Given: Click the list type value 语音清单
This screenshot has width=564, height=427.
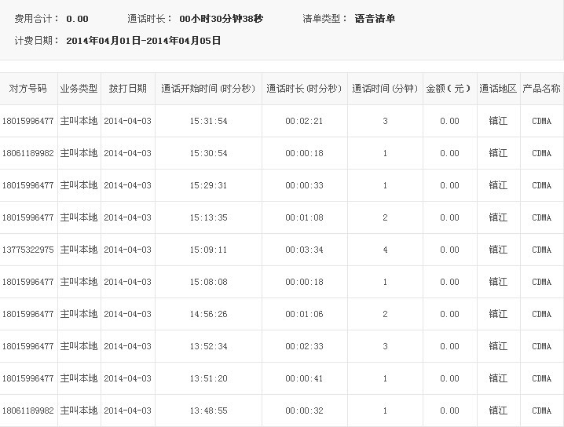Looking at the screenshot, I should pyautogui.click(x=375, y=19).
